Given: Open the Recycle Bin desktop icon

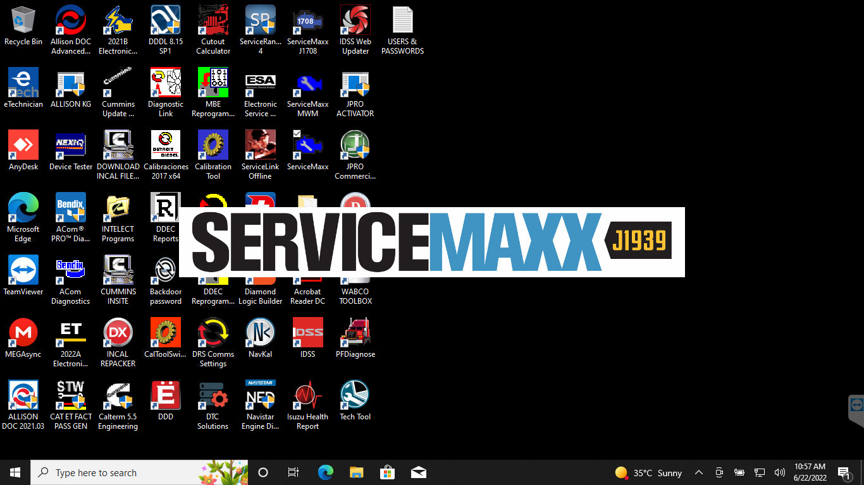Looking at the screenshot, I should [23, 27].
